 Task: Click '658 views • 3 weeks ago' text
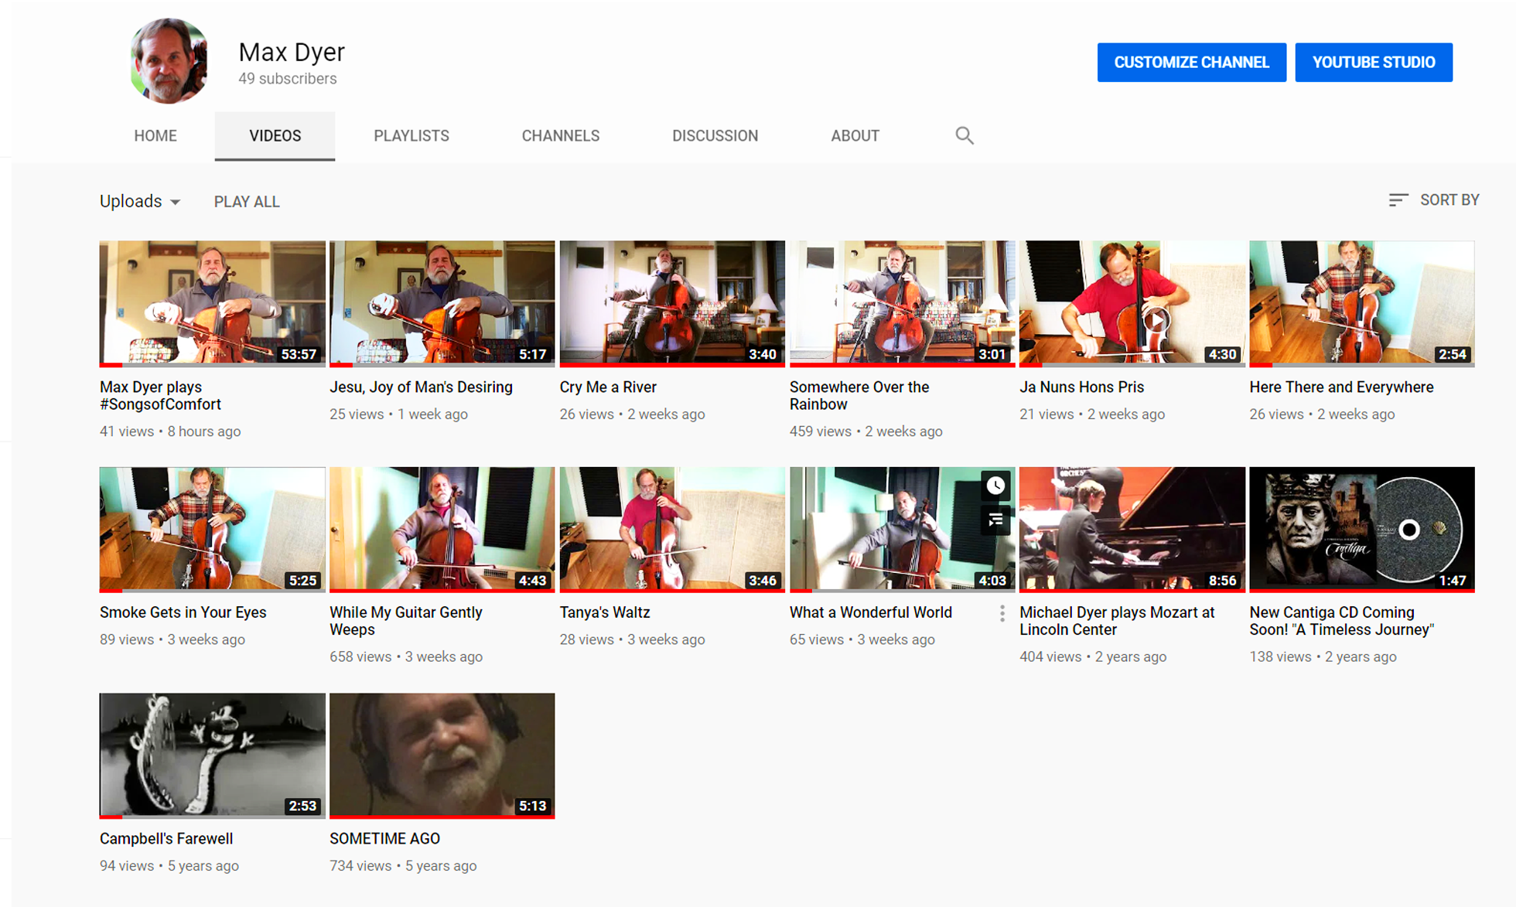(x=406, y=656)
